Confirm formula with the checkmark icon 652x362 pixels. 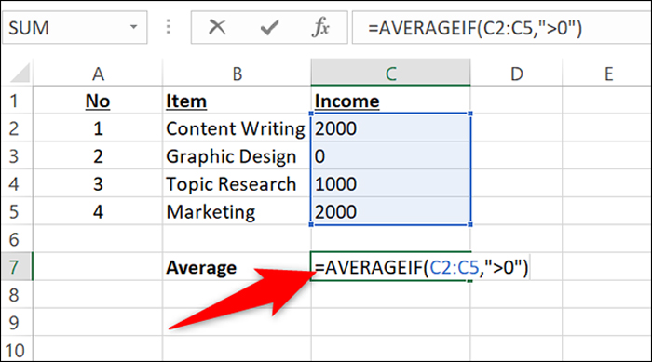[269, 28]
